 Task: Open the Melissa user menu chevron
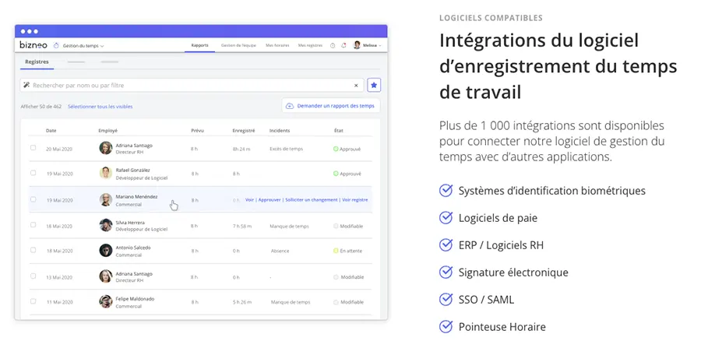(380, 46)
